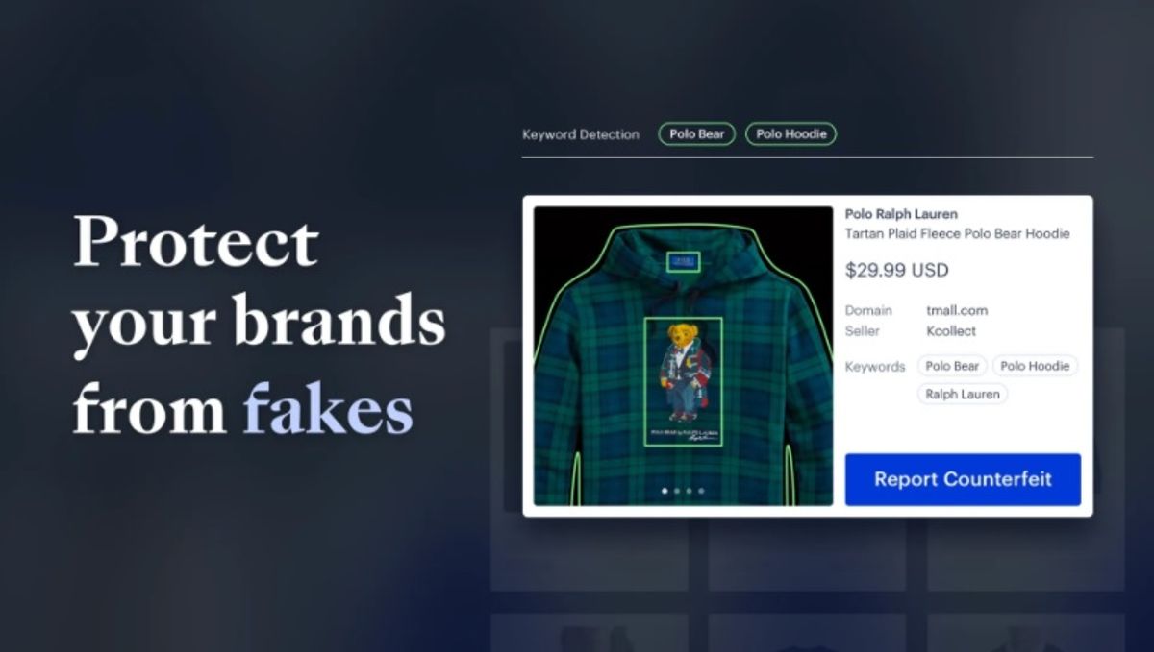
Task: Select the third carousel dot on product image
Action: point(689,491)
